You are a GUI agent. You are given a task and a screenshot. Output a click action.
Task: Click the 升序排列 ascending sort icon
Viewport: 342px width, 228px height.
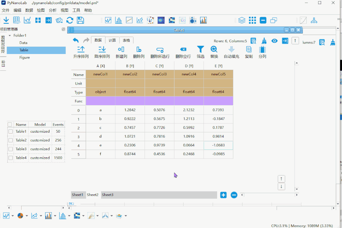(81, 49)
